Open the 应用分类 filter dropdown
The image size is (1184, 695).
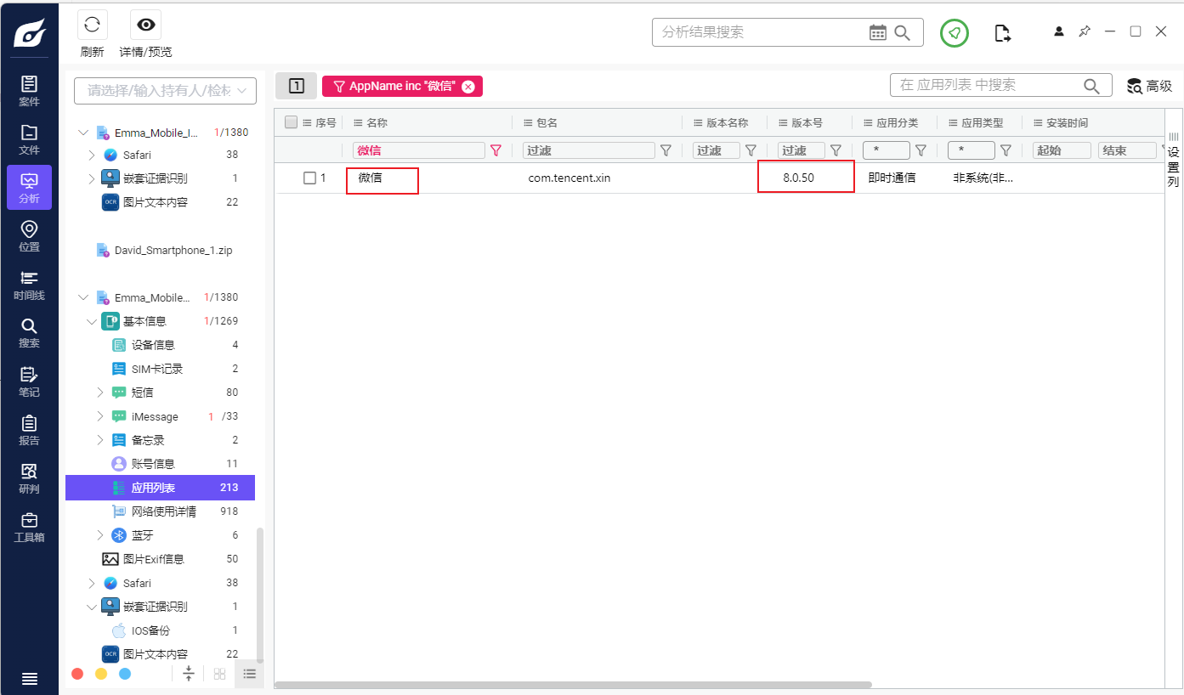887,150
